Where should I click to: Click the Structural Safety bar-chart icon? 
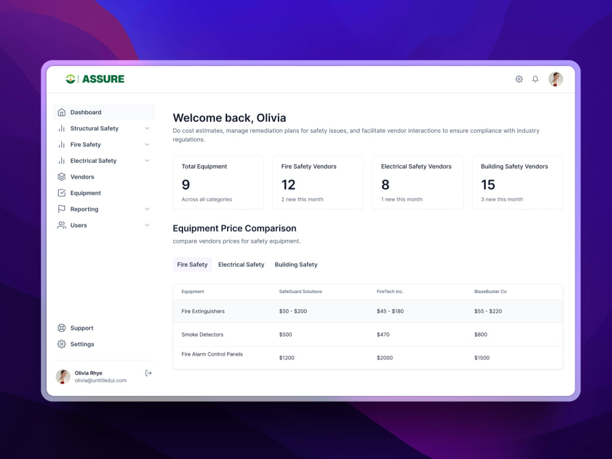[x=62, y=129]
